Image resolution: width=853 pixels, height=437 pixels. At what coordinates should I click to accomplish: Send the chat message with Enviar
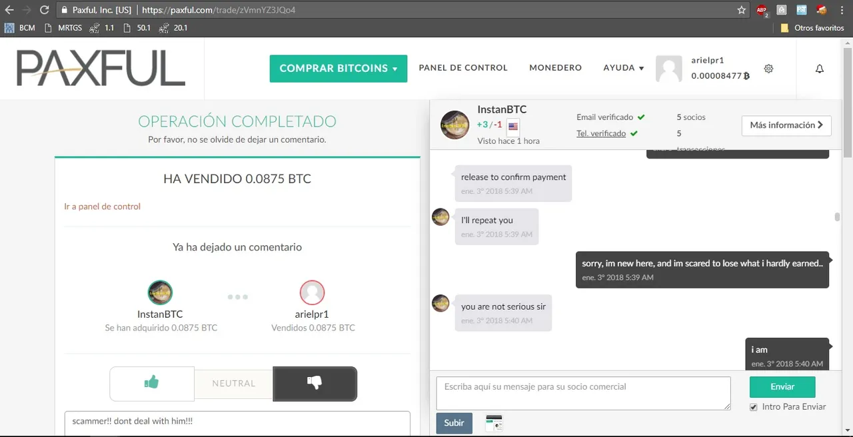click(782, 387)
